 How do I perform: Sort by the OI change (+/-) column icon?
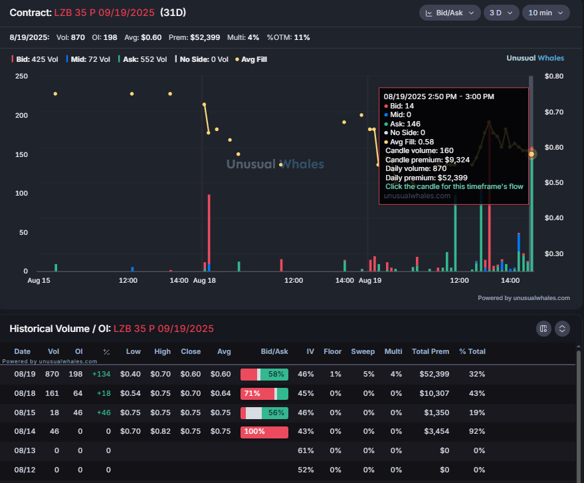106,352
